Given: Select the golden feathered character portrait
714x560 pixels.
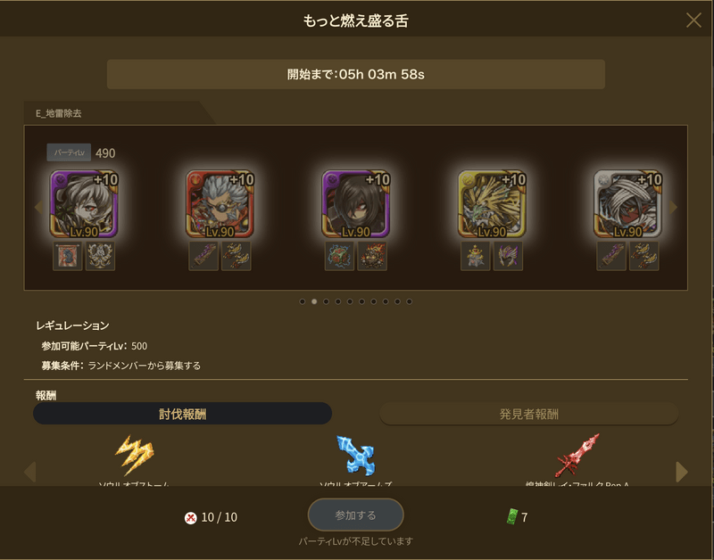Looking at the screenshot, I should click(492, 204).
